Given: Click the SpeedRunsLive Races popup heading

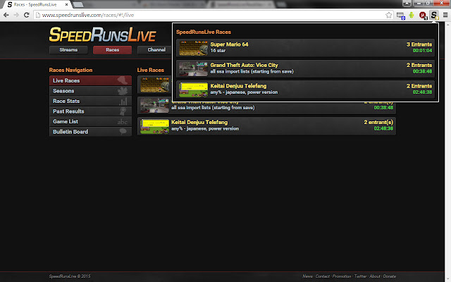Looking at the screenshot, I should click(204, 32).
